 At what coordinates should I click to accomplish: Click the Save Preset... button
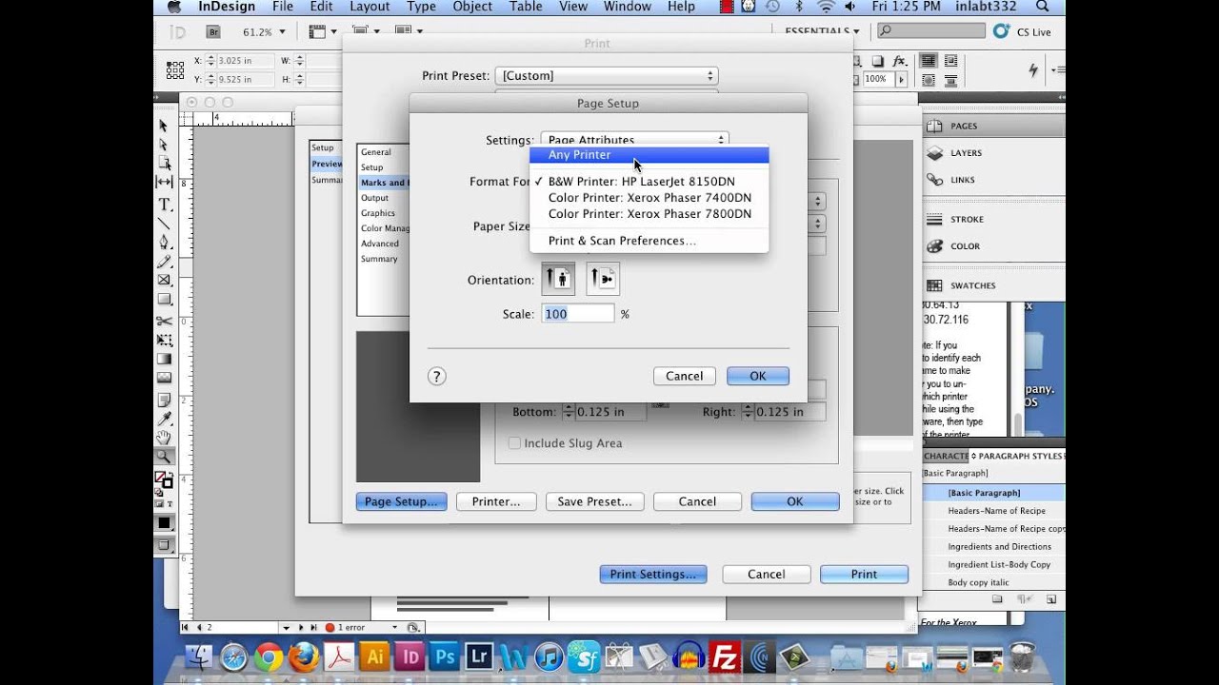coord(595,501)
